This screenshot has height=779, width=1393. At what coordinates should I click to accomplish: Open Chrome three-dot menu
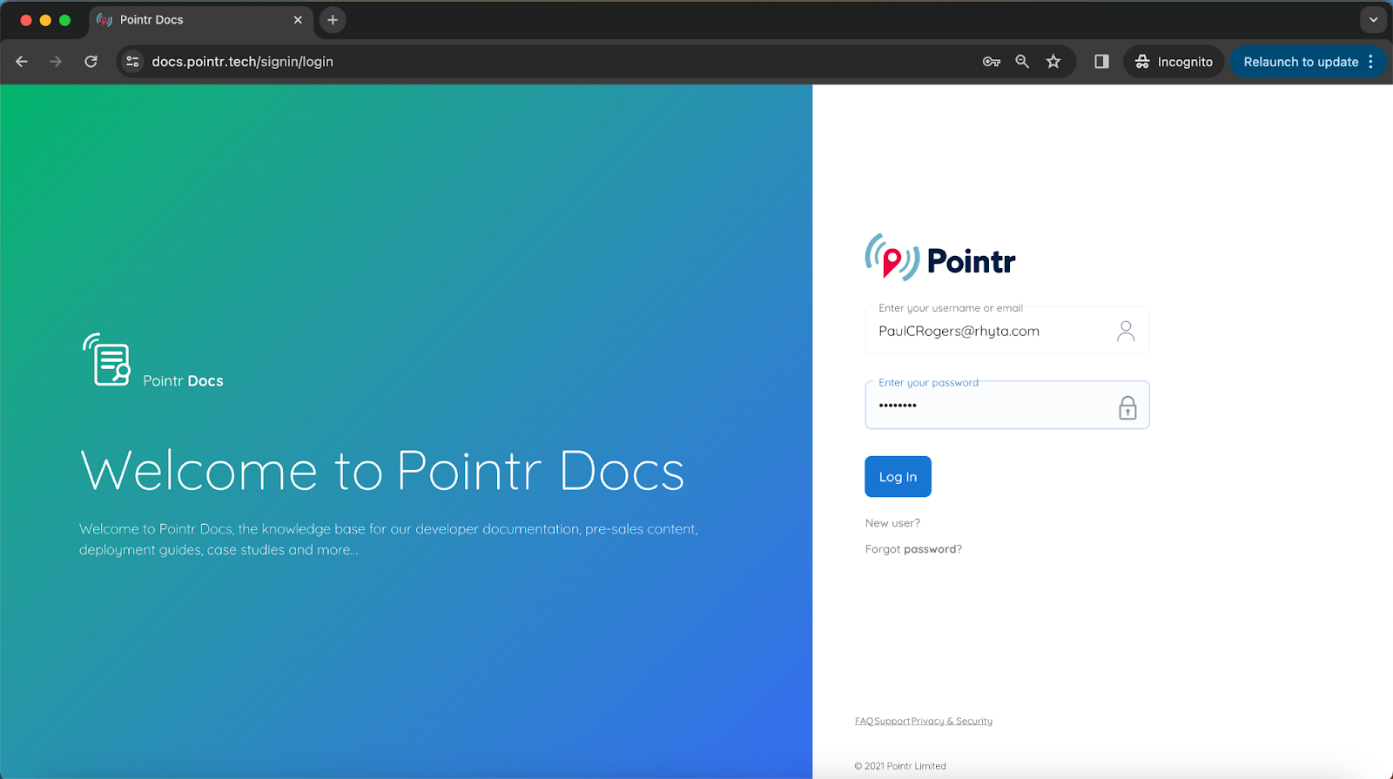tap(1371, 62)
